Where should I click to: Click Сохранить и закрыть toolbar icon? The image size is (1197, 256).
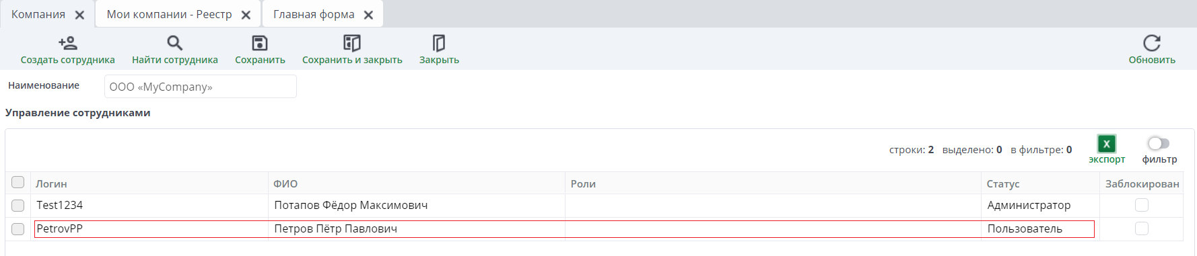tap(352, 43)
